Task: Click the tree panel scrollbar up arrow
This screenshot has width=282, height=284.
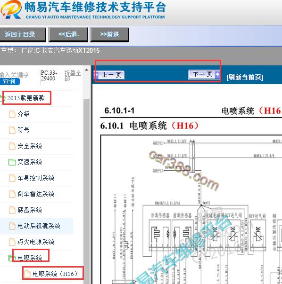Action: point(86,70)
